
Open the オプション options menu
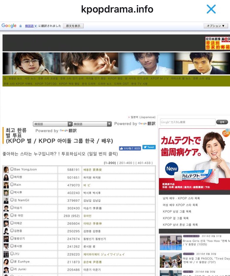point(216,26)
